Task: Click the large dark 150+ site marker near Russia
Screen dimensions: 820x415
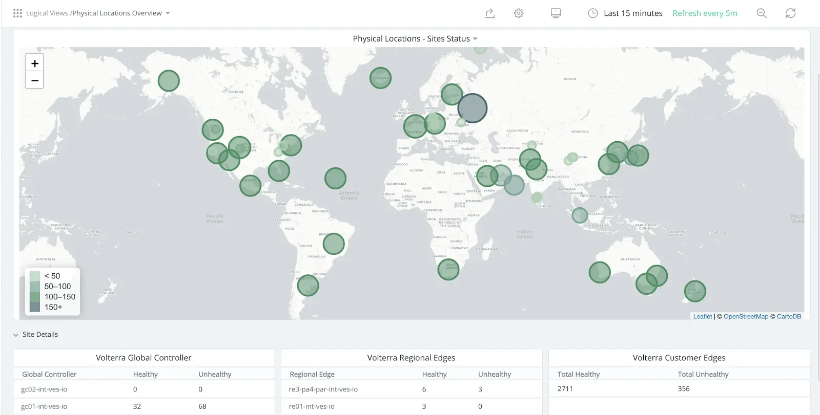Action: [x=473, y=108]
